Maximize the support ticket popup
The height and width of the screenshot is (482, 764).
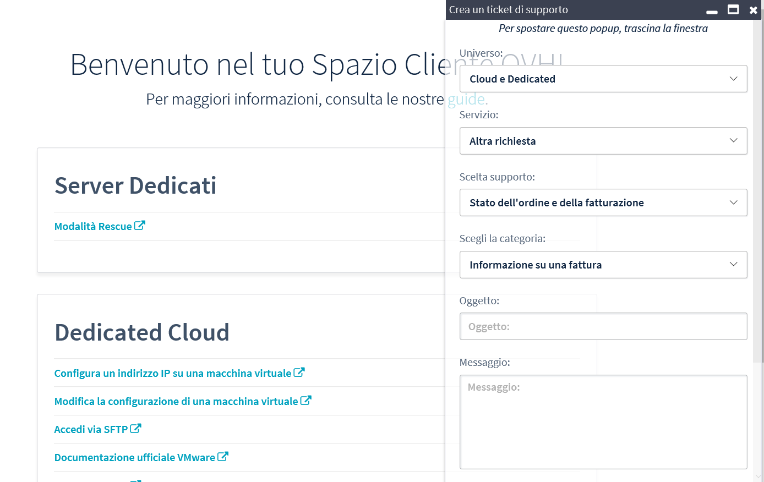click(x=733, y=9)
